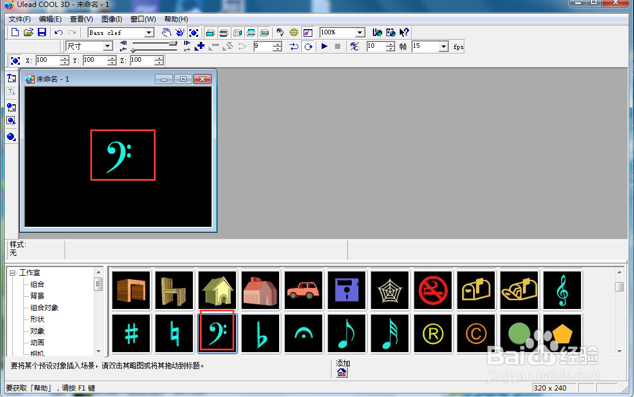Click the current frame number field showing 9

263,47
